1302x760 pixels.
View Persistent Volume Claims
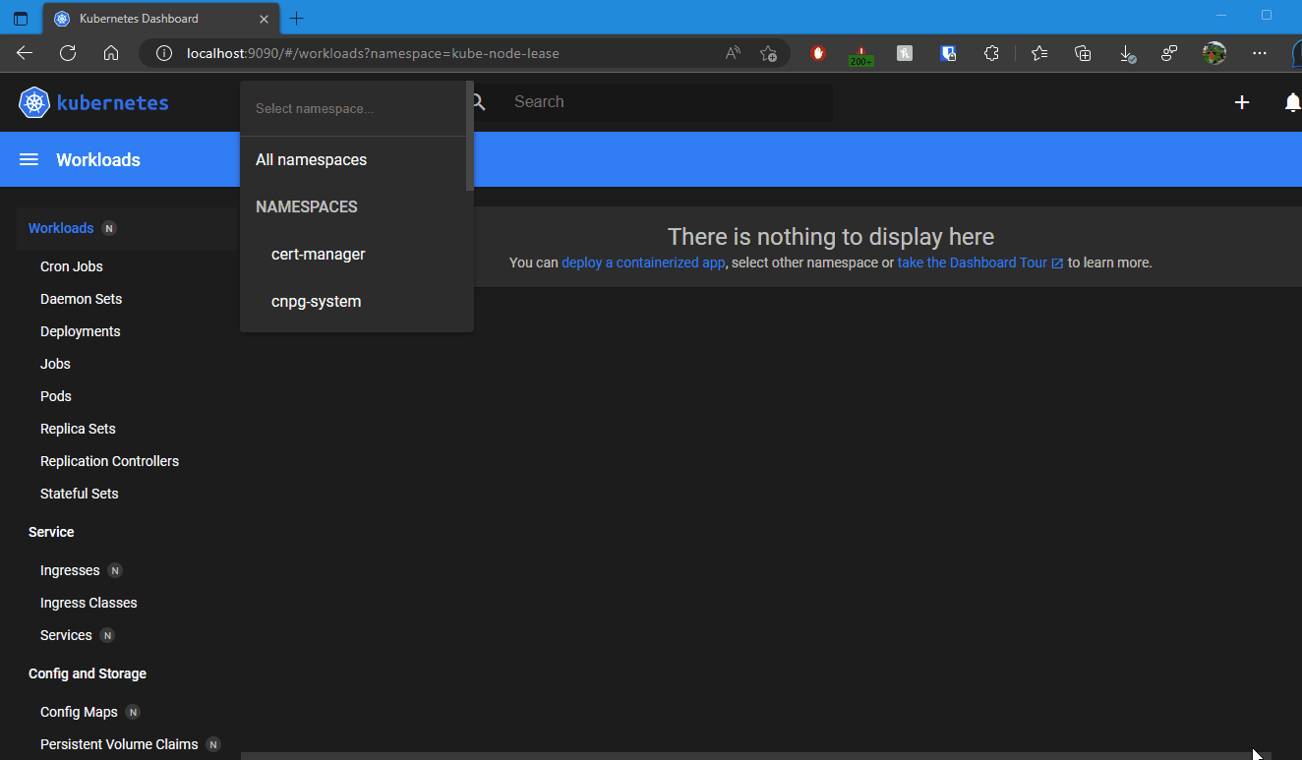119,744
